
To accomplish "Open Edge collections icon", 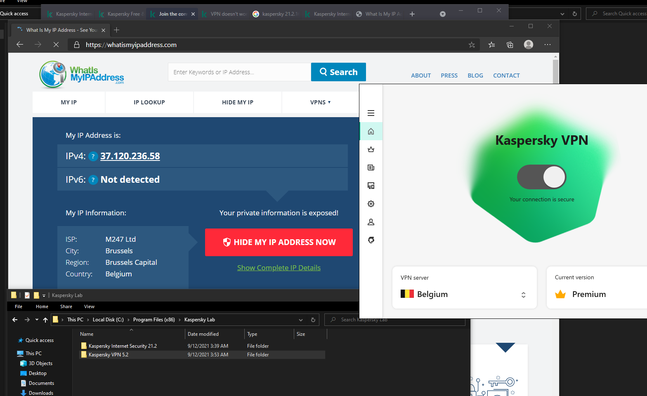I will (510, 45).
